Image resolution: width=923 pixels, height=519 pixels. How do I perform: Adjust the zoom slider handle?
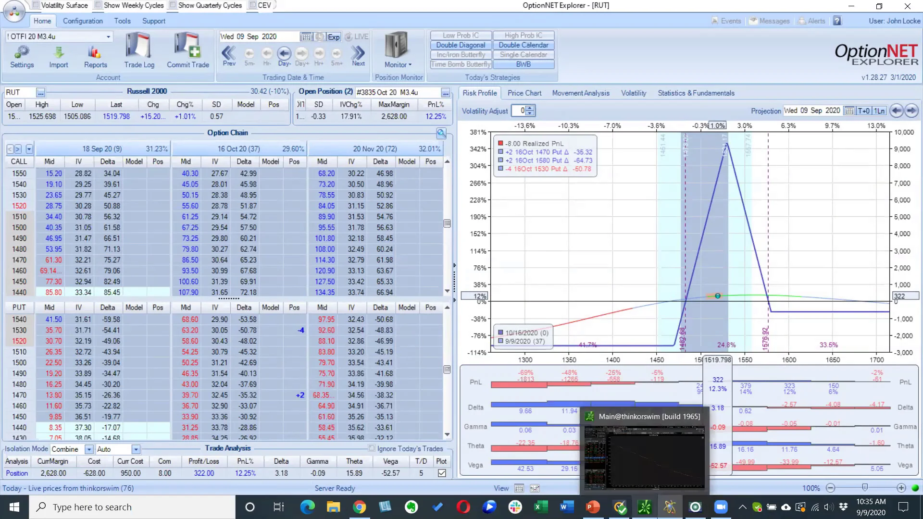[x=865, y=488]
